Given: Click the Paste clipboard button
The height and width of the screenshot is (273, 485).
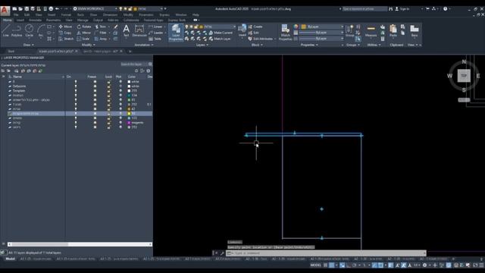Looking at the screenshot, I should point(393,31).
